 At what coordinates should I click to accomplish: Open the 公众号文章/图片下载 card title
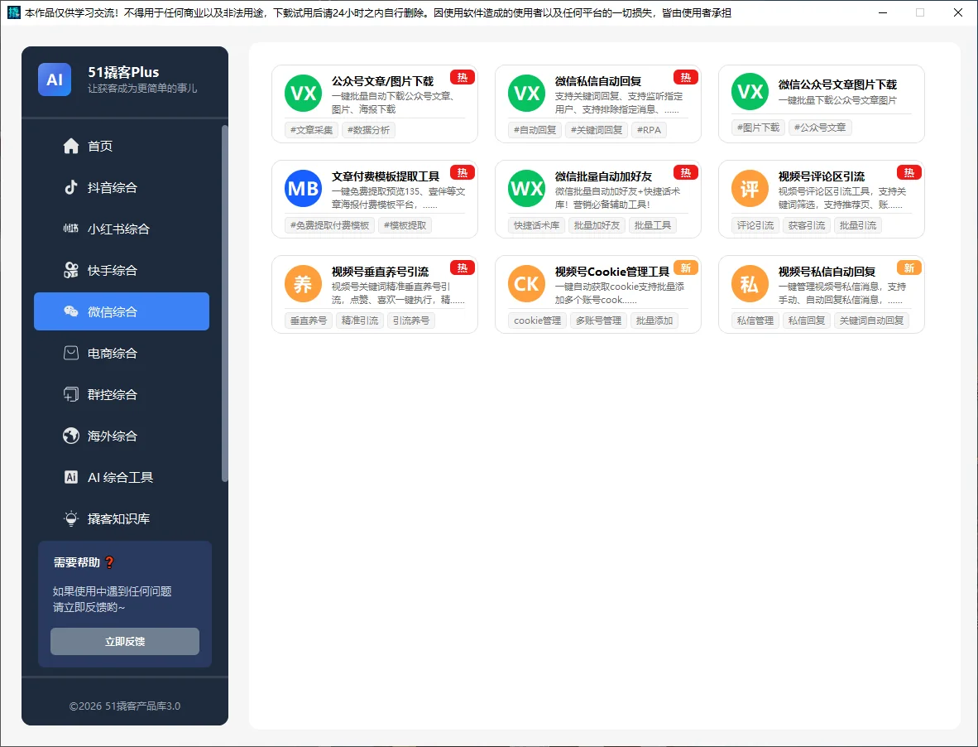(382, 81)
